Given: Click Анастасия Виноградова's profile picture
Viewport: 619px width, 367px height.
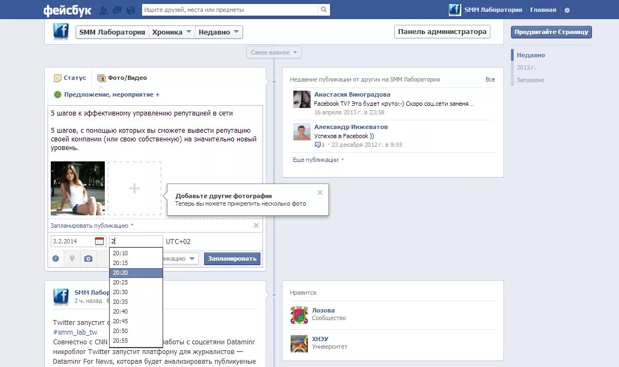Looking at the screenshot, I should [x=302, y=99].
